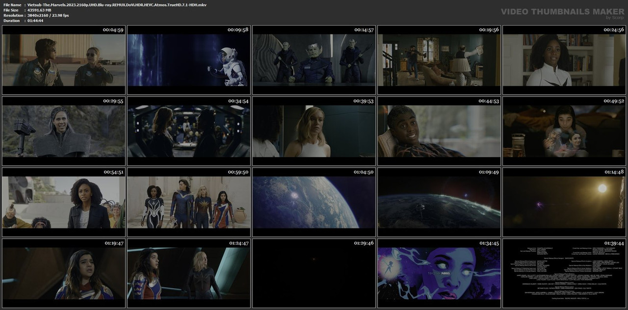This screenshot has height=310, width=628.
Task: Click the resolution value 3840x2160 / 23.98 fps
Action: pos(48,15)
